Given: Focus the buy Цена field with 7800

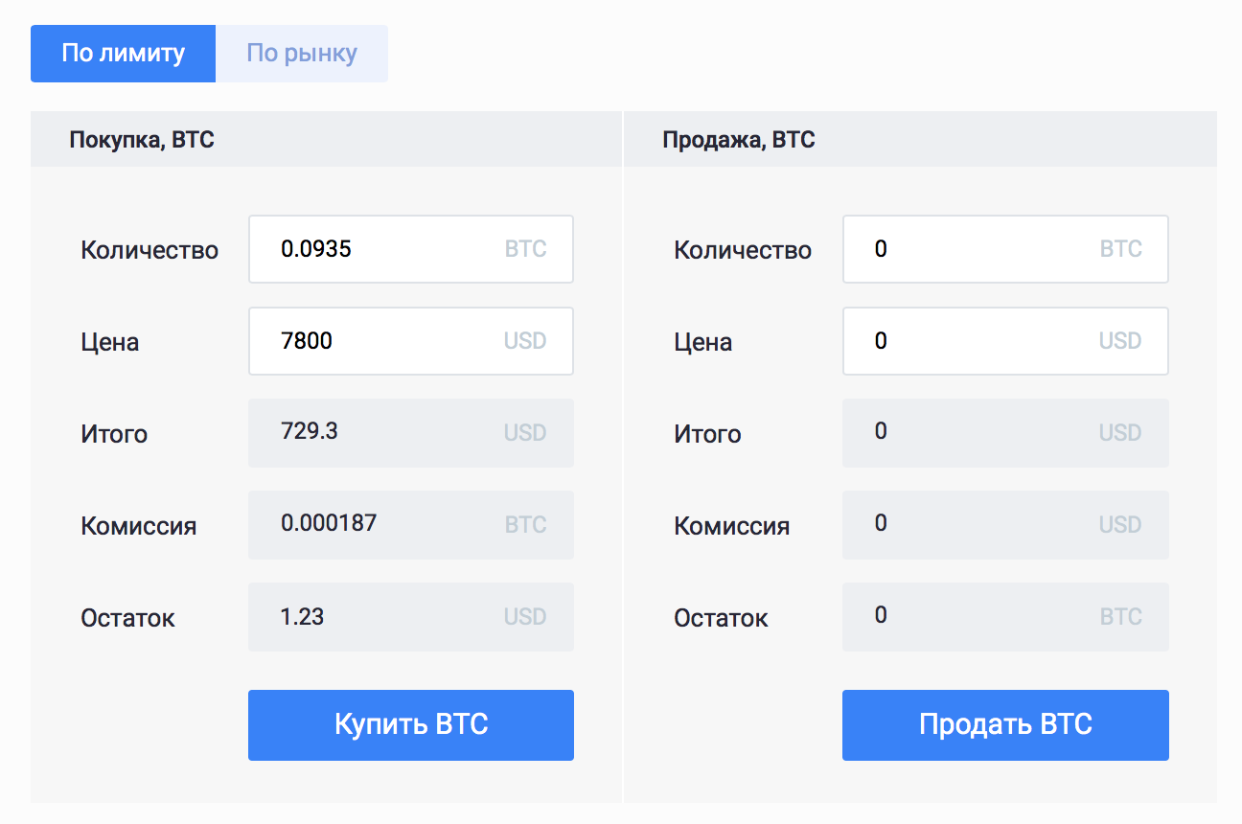Looking at the screenshot, I should (383, 341).
